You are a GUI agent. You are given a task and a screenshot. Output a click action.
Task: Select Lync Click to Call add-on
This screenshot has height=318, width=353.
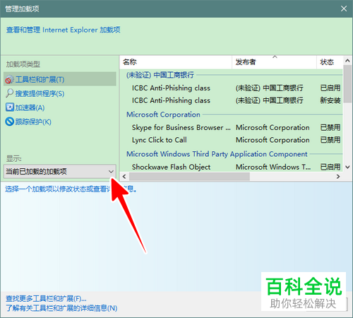click(231, 140)
